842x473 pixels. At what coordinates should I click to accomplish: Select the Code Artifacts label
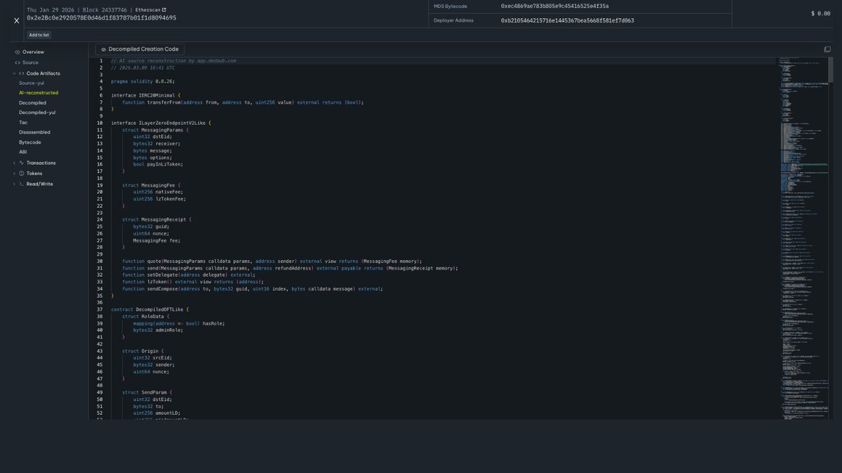44,74
